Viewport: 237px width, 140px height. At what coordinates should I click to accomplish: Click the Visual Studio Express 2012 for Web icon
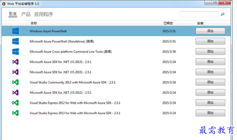point(16,103)
